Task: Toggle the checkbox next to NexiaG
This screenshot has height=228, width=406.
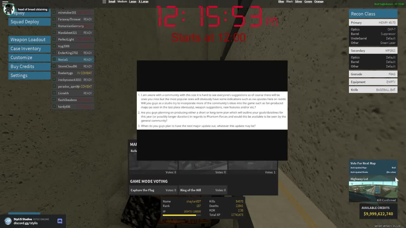Action: pos(54,60)
